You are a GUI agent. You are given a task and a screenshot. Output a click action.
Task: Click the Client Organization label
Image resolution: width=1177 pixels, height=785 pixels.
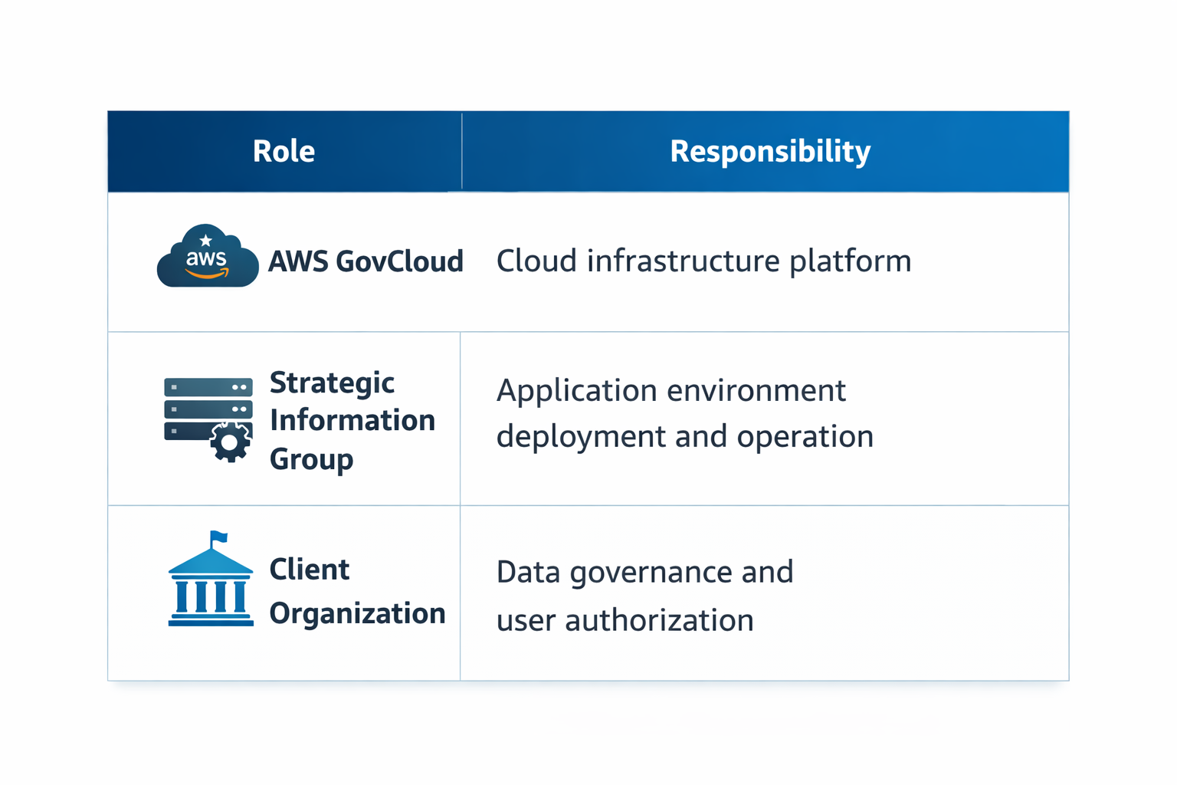pos(357,591)
